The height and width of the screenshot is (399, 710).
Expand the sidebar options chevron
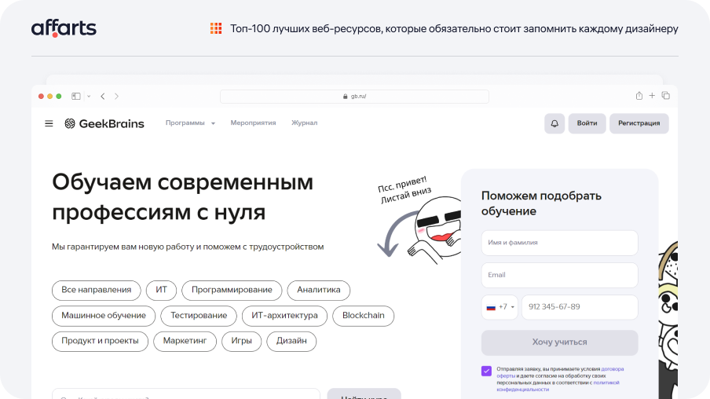click(89, 96)
